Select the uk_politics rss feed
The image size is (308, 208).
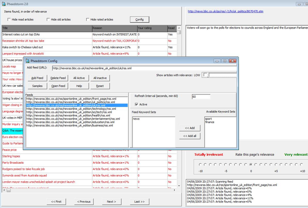[76, 102]
